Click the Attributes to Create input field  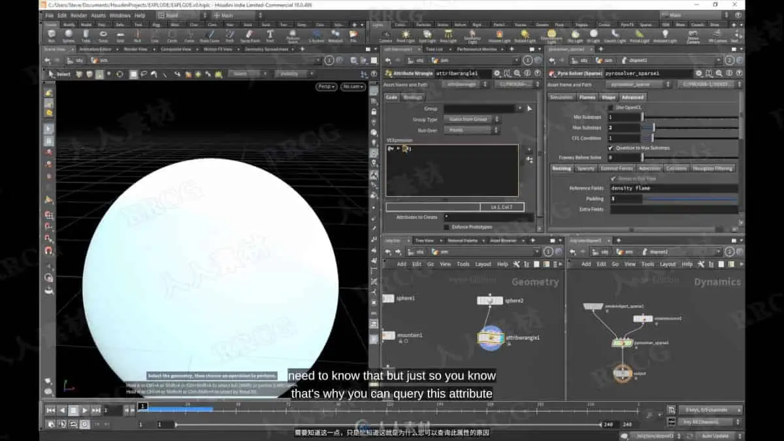488,216
